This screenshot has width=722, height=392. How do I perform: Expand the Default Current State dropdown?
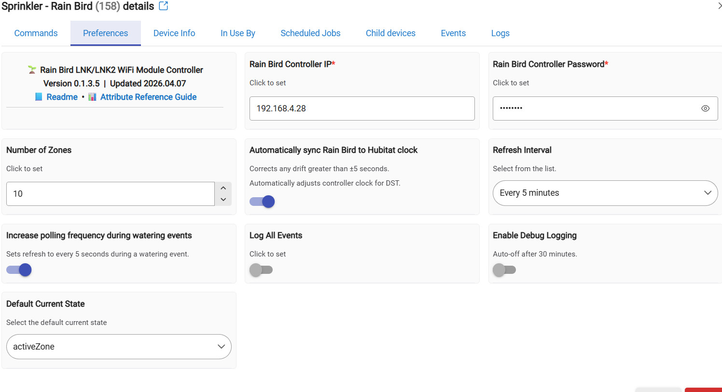click(119, 347)
